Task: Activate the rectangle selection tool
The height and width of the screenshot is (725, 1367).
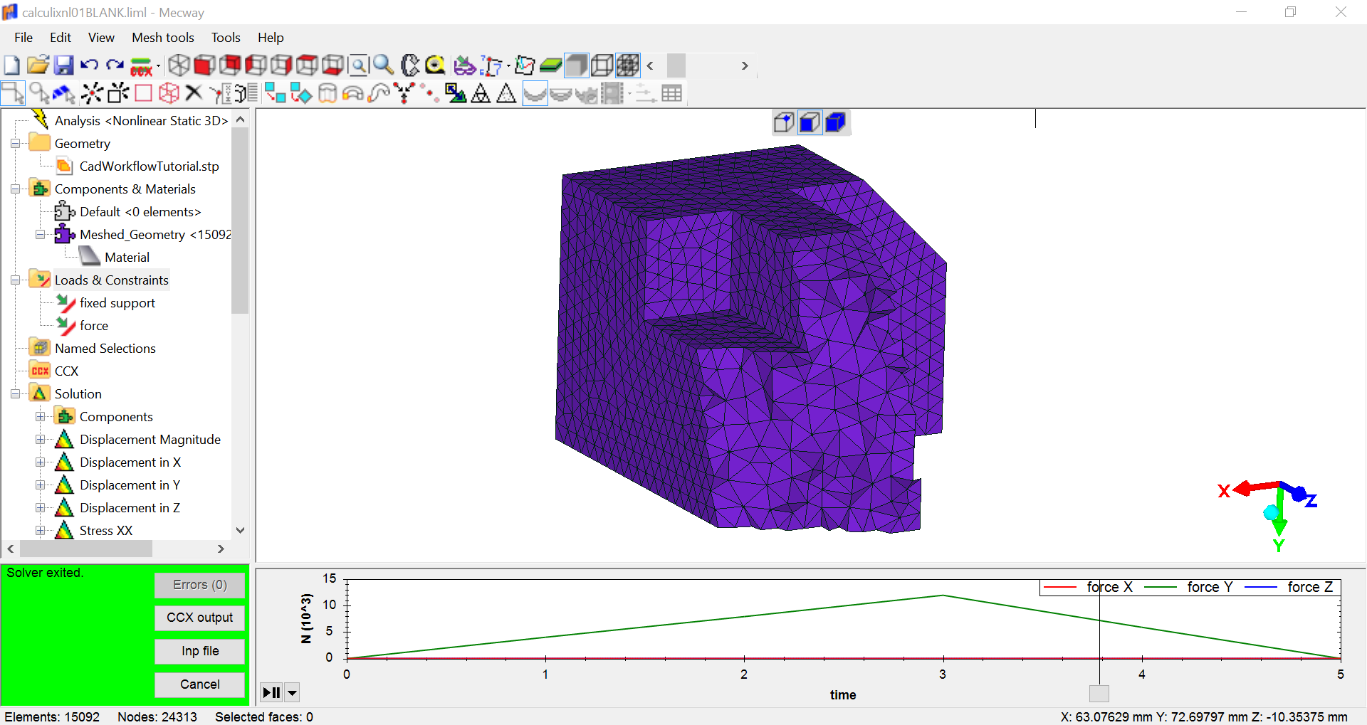Action: click(13, 93)
